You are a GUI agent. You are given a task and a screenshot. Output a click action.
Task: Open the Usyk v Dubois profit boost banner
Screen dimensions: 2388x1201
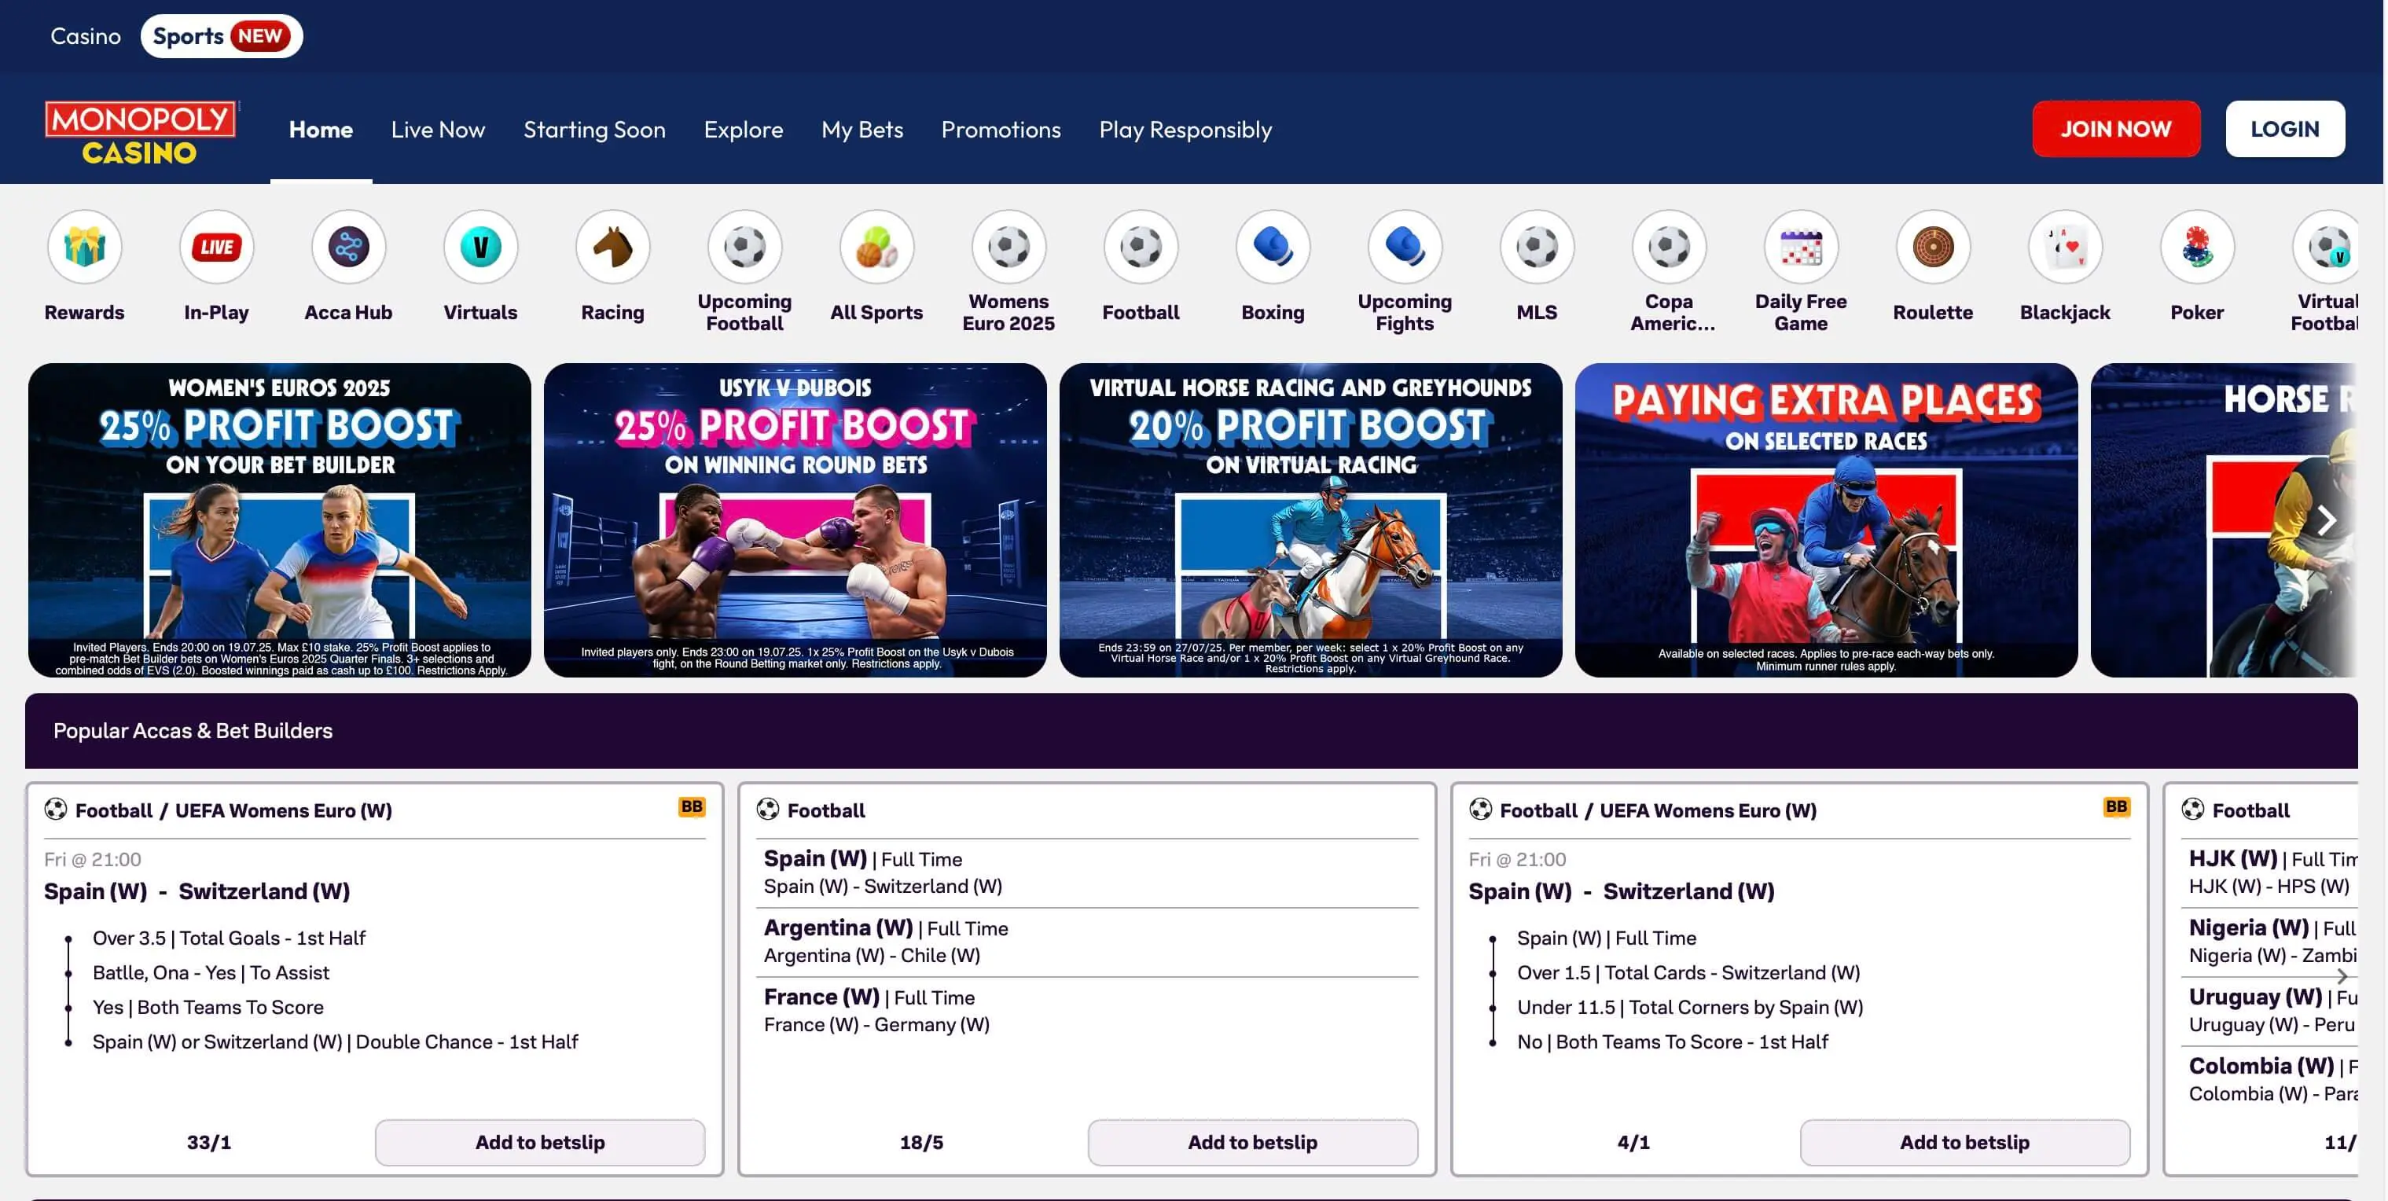[x=795, y=520]
